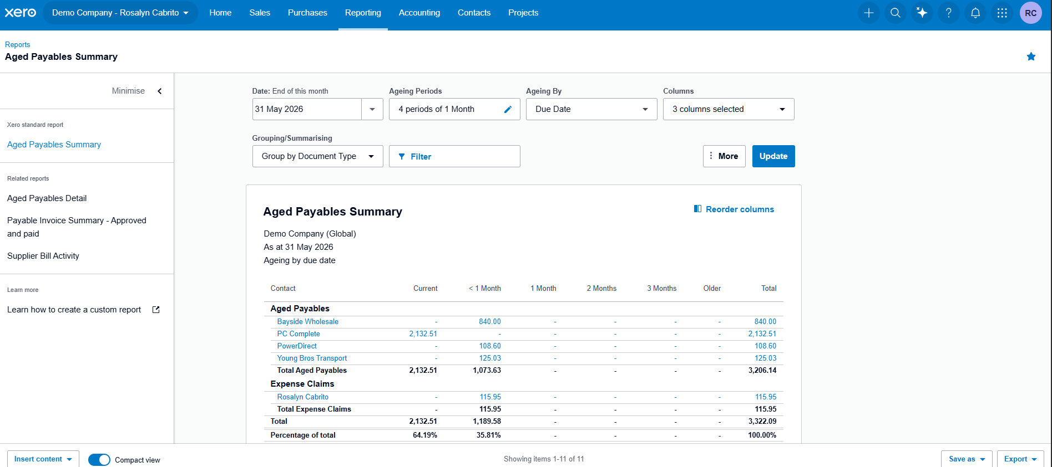Open the Filter button

[454, 156]
